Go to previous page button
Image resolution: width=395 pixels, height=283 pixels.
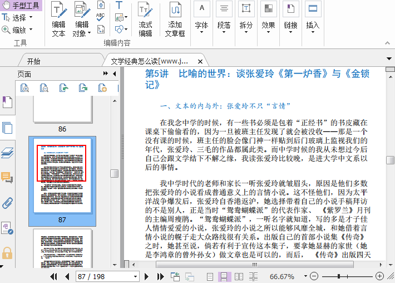pos(67,277)
